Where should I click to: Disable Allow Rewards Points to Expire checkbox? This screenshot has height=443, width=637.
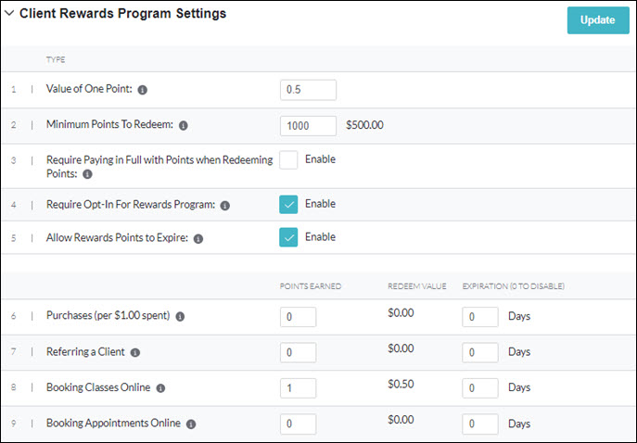[288, 237]
